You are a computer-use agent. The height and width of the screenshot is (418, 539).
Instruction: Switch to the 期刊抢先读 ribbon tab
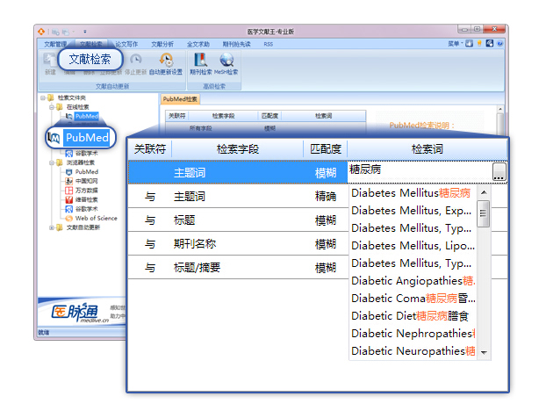[236, 44]
